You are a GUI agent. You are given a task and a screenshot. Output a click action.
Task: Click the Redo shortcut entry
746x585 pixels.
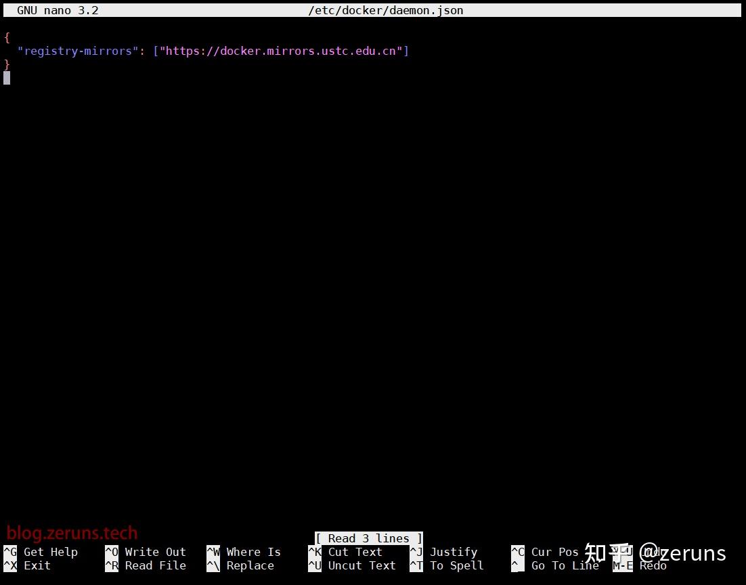pos(651,565)
